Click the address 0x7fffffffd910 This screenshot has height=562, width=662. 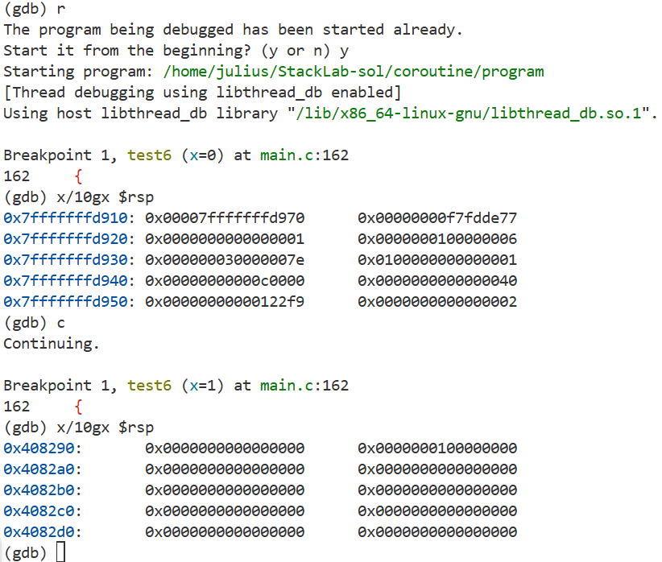69,218
